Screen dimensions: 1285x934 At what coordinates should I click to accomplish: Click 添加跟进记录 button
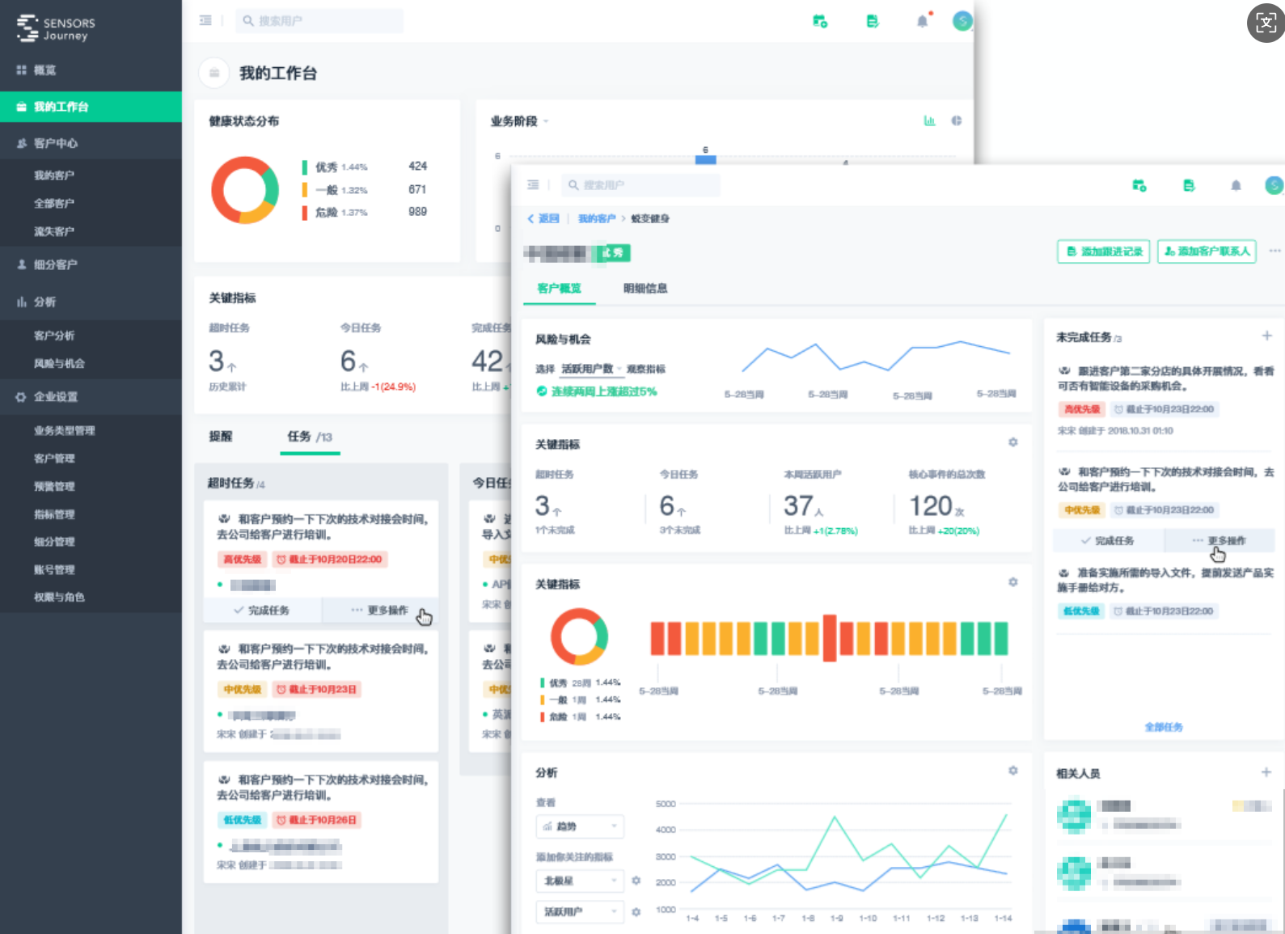point(1105,251)
